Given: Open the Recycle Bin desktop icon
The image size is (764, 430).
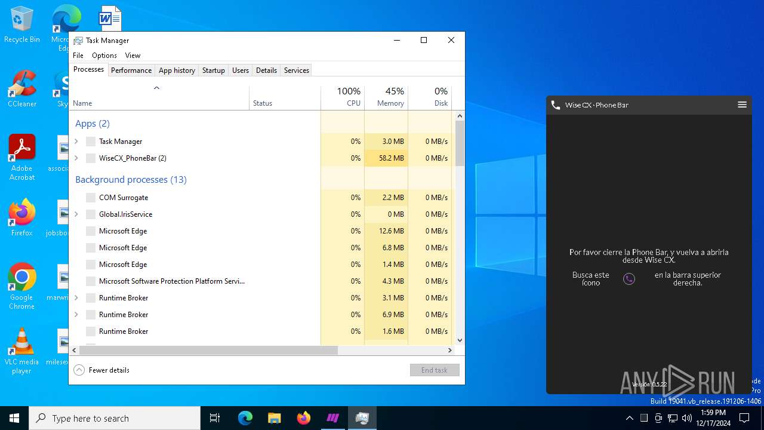Looking at the screenshot, I should pyautogui.click(x=22, y=24).
